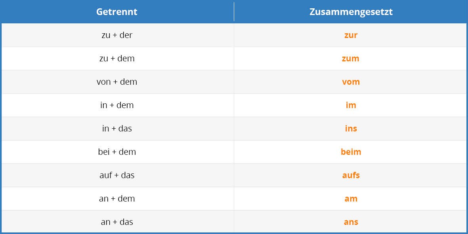Click the 'an + dem' cell
Screen dimensions: 468x234
click(x=117, y=198)
